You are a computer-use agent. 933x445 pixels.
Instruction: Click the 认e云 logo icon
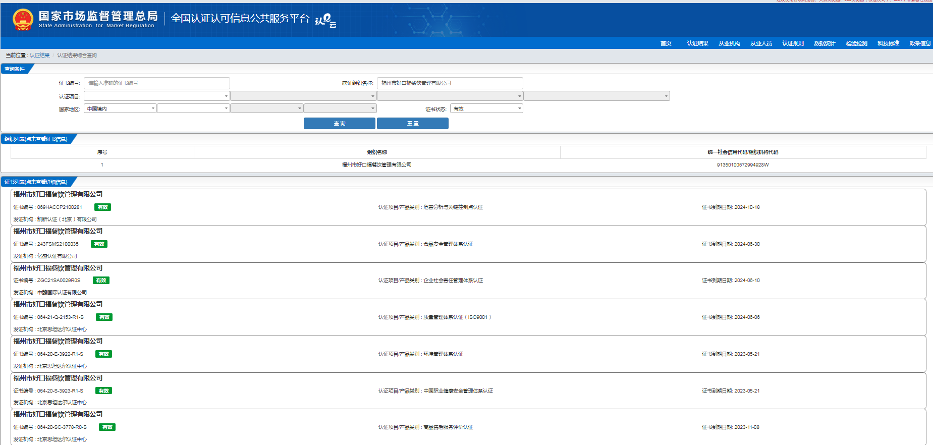pos(325,21)
